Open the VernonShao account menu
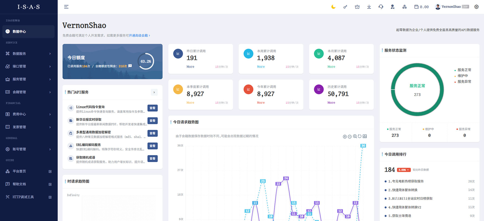Image resolution: width=484 pixels, height=221 pixels. pos(452,7)
